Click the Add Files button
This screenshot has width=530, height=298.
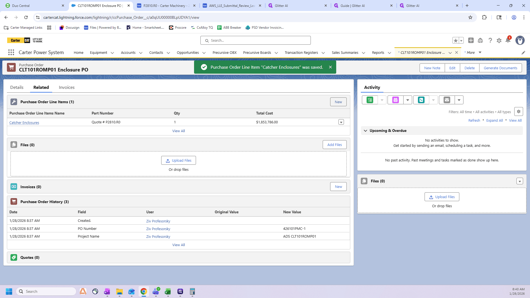tap(335, 145)
